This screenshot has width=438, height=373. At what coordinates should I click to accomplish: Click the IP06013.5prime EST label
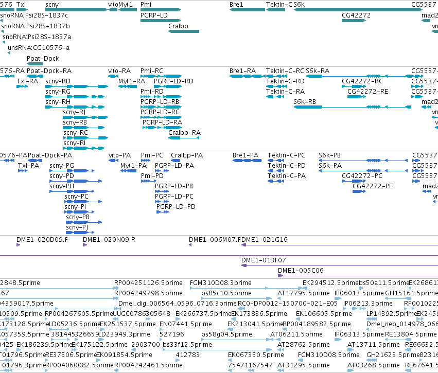[359, 293]
